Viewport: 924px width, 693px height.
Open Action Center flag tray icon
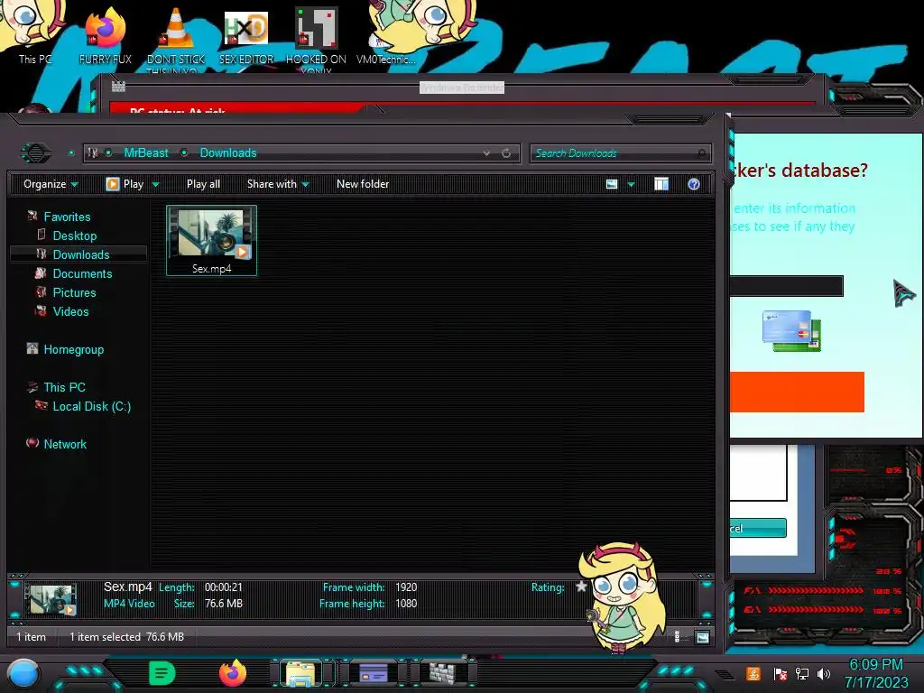point(781,673)
